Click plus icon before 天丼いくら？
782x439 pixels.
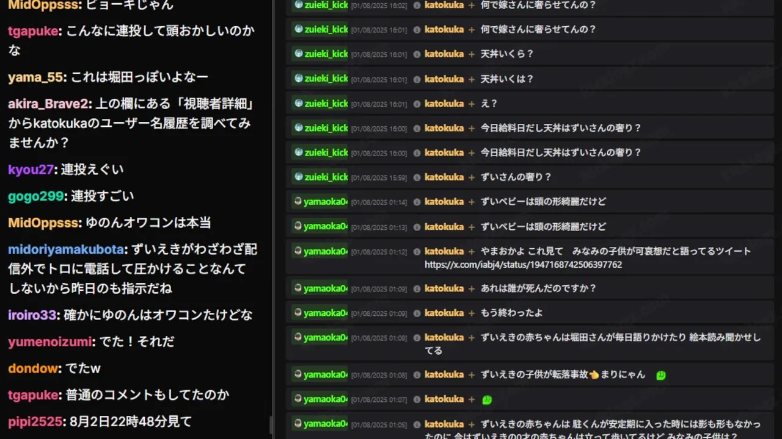pyautogui.click(x=471, y=54)
